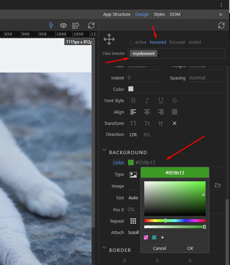Cancel the color picker

point(159,248)
